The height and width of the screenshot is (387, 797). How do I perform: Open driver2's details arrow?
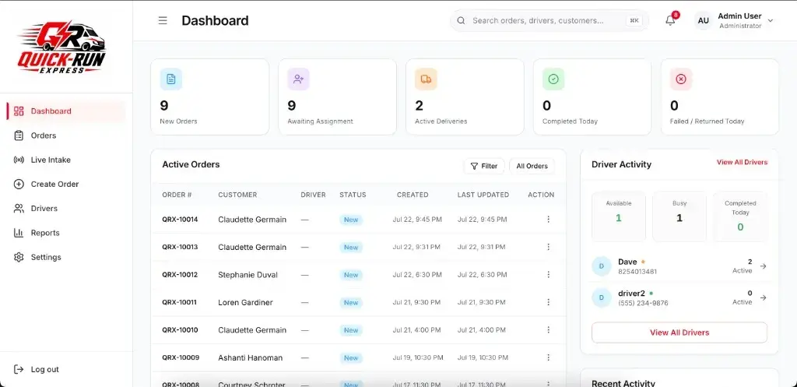tap(763, 297)
